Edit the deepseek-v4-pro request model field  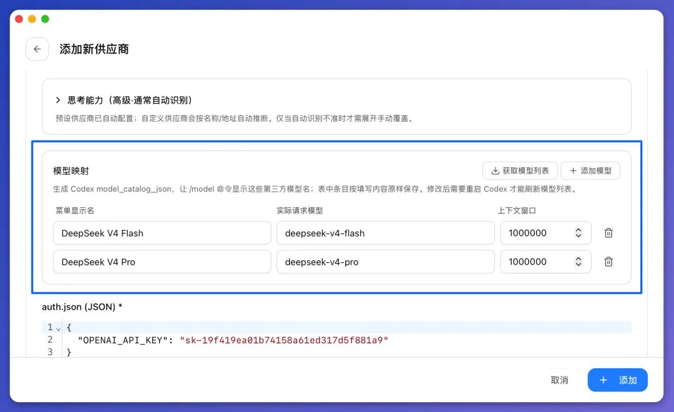click(386, 262)
